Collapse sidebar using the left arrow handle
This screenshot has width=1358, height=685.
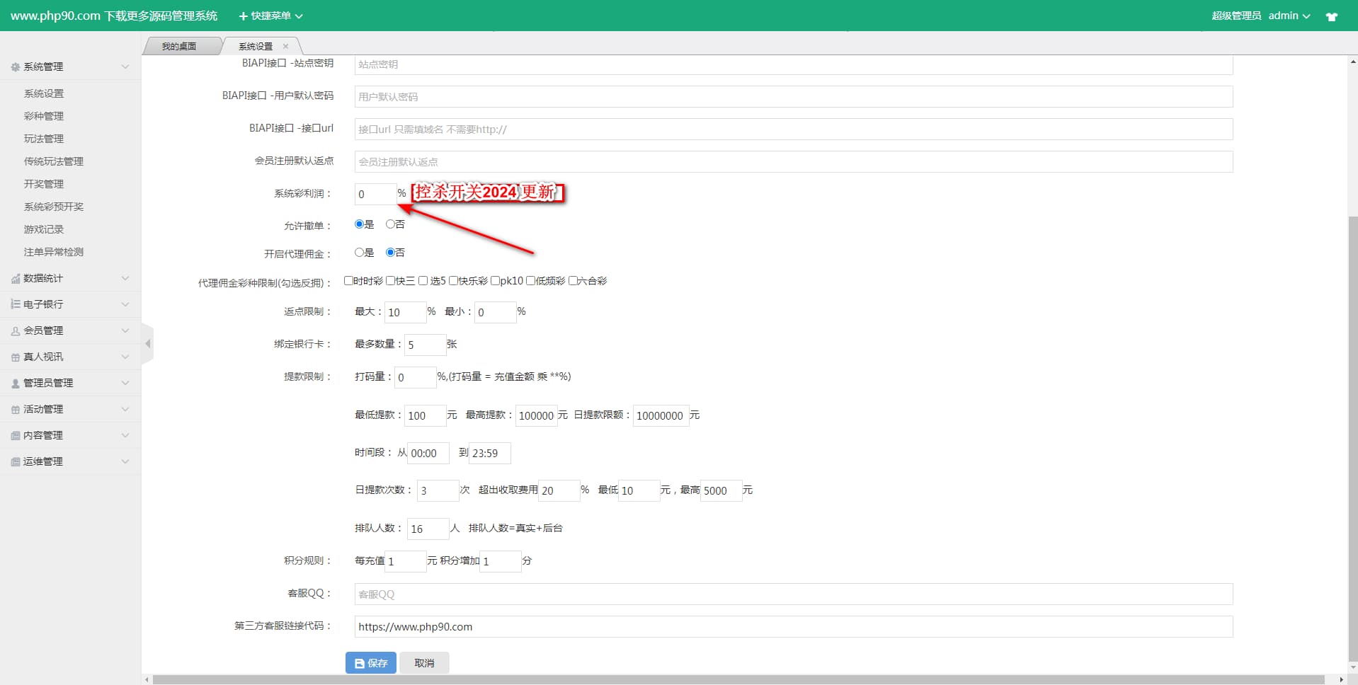click(147, 344)
